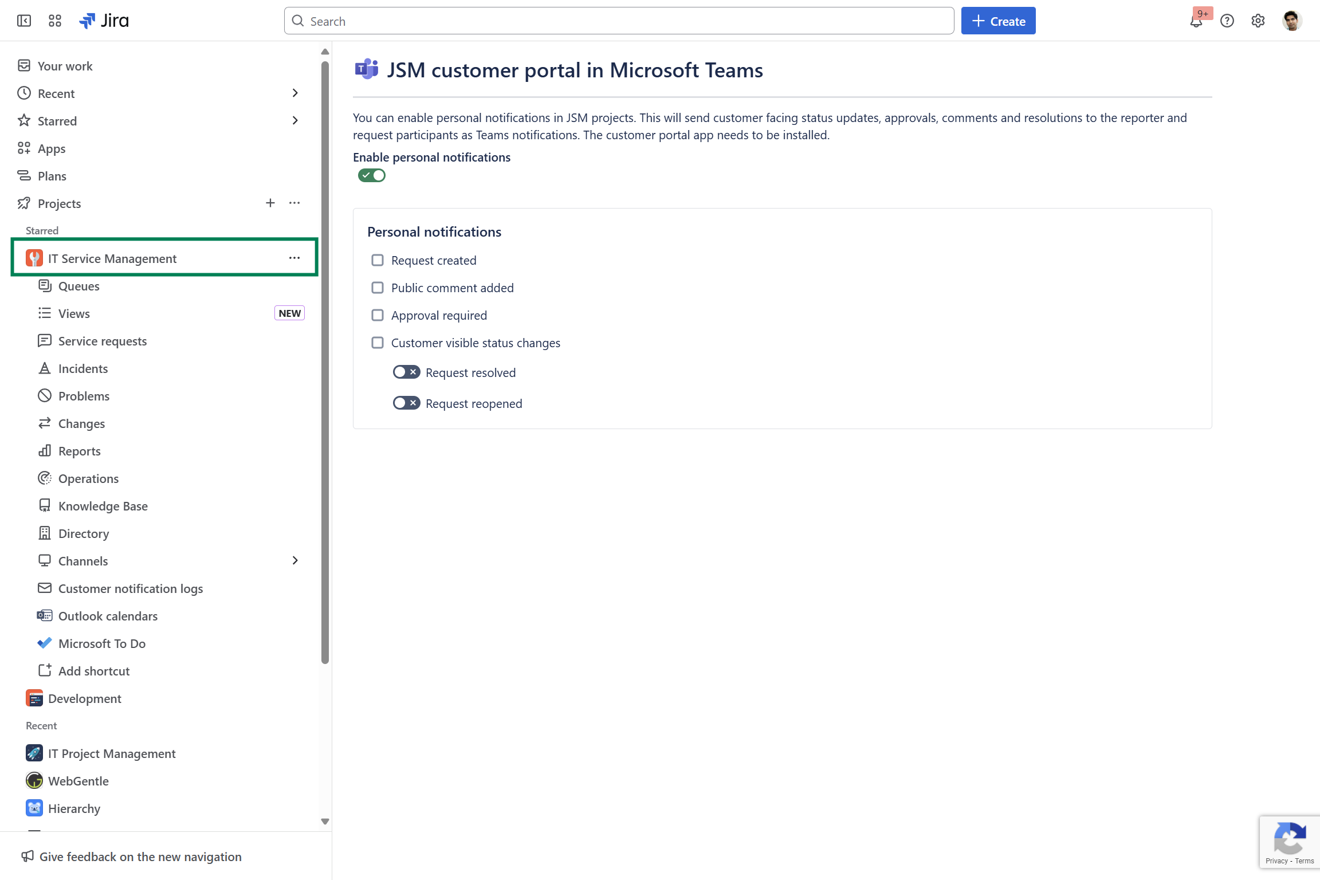Expand the Recent menu chevron

(295, 93)
